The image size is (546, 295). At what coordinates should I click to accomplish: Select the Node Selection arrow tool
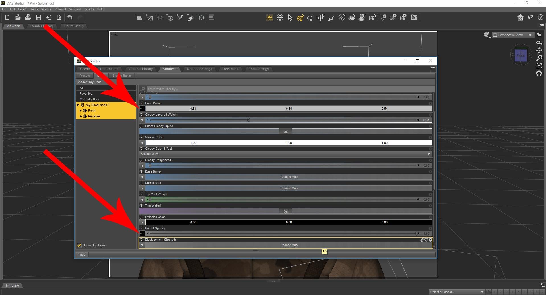290,18
